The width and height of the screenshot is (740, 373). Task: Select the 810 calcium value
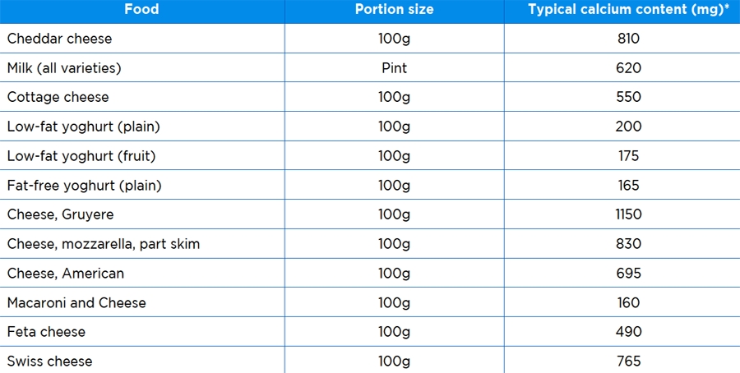pos(628,39)
